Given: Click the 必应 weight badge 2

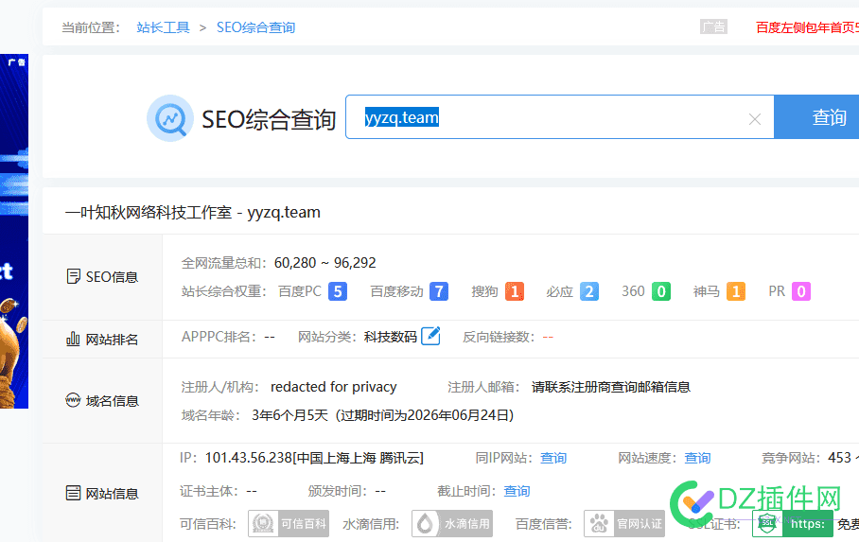Looking at the screenshot, I should (589, 291).
